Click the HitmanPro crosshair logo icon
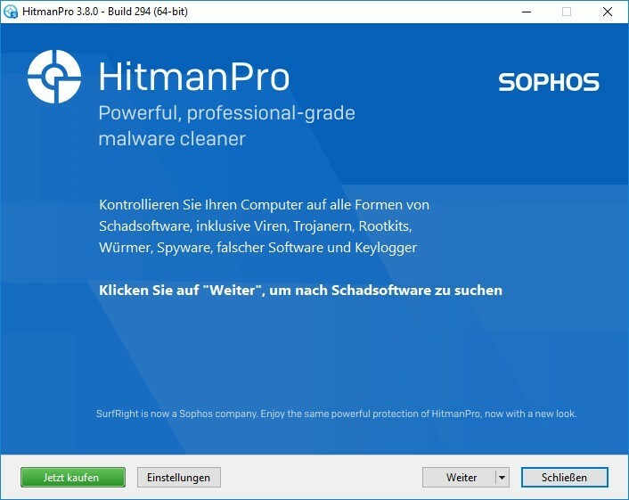Viewport: 629px width, 500px height. pos(54,77)
